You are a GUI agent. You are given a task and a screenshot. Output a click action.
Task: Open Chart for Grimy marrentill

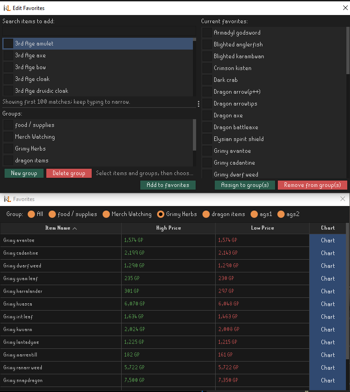coord(328,355)
